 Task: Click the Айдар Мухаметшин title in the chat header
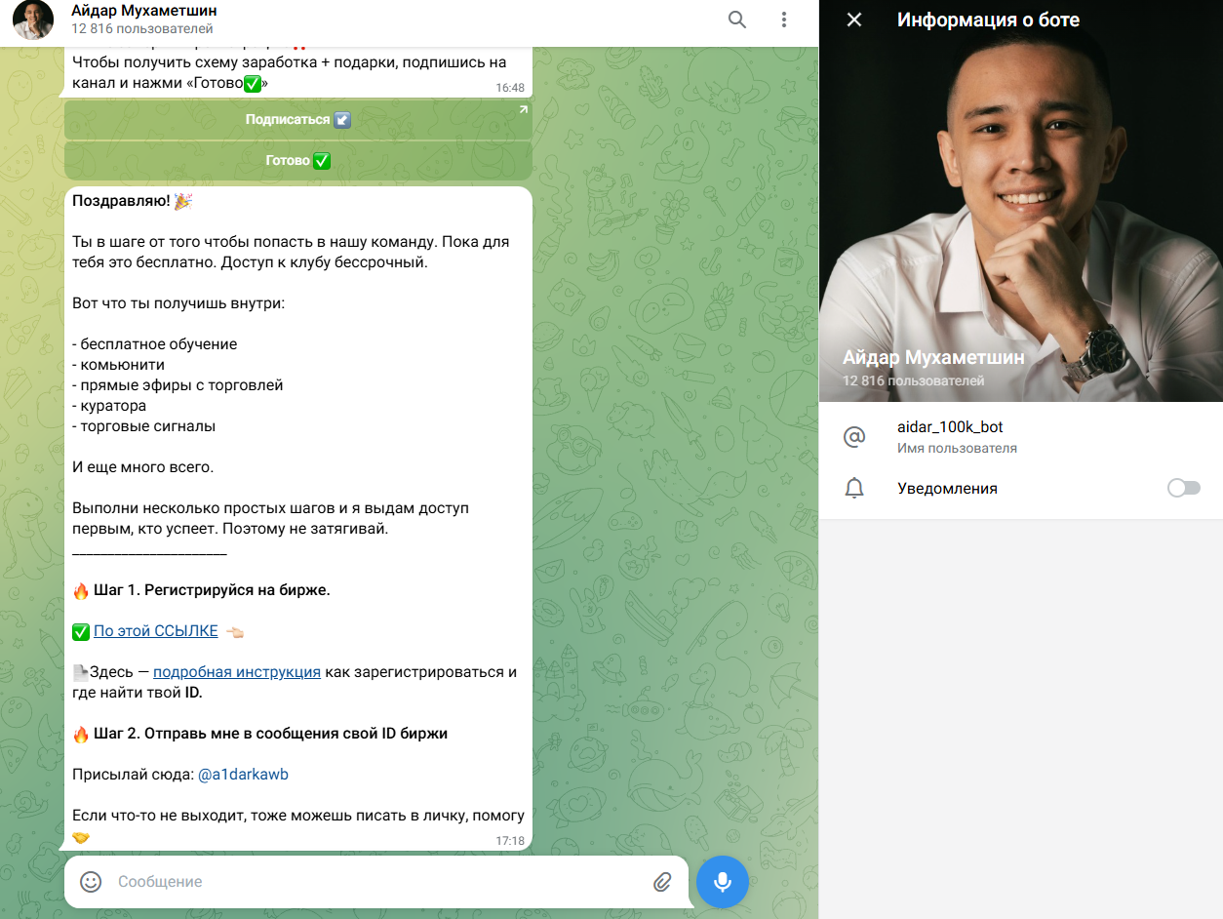(144, 11)
